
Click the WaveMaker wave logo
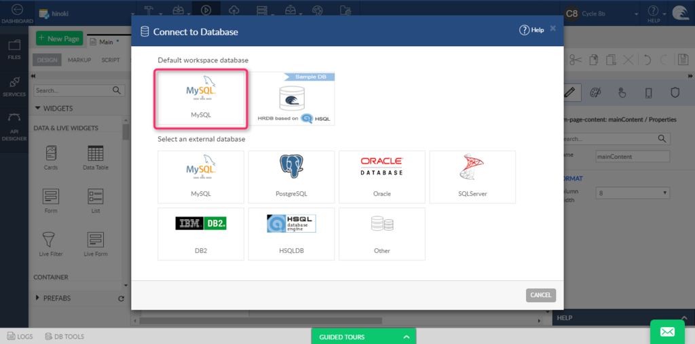(680, 14)
